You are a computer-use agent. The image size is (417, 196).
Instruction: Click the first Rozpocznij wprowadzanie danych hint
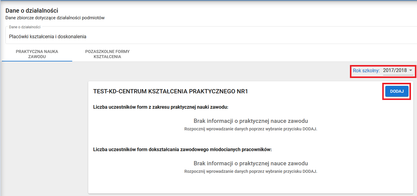coord(251,129)
